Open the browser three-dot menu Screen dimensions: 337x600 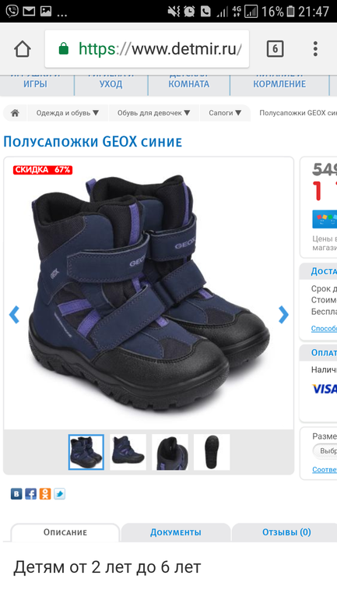[315, 49]
